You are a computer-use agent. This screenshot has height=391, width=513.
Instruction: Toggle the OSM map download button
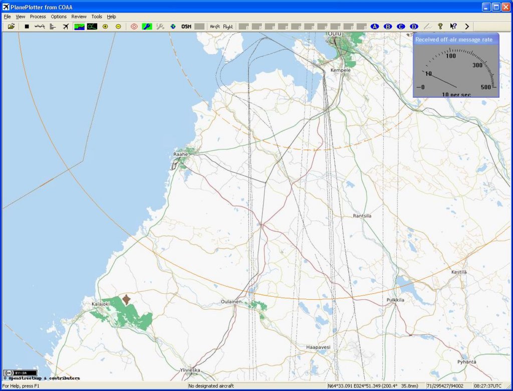pos(186,27)
